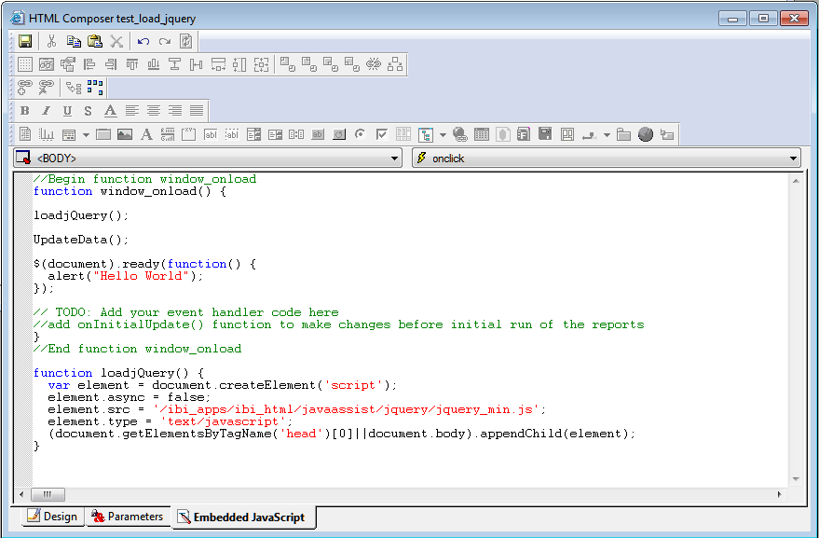819x538 pixels.
Task: Copy the selection using the Copy icon
Action: pos(73,41)
